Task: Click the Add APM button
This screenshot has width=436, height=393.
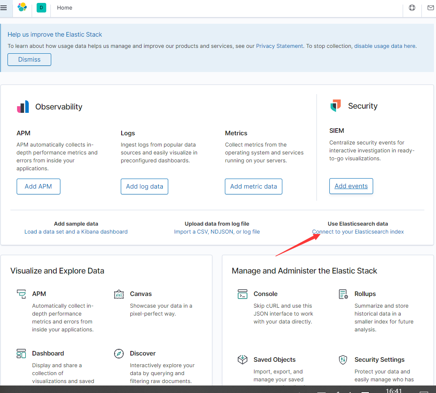Action: pyautogui.click(x=38, y=187)
